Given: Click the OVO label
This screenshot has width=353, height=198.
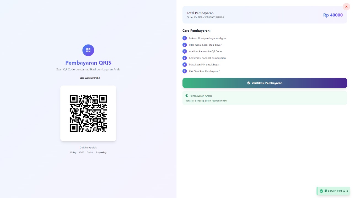Looking at the screenshot, I should coord(82,152).
